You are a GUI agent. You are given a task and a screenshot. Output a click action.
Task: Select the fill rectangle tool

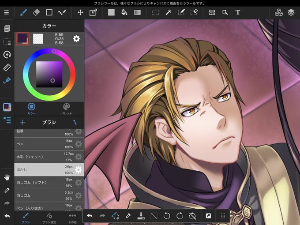[111, 13]
